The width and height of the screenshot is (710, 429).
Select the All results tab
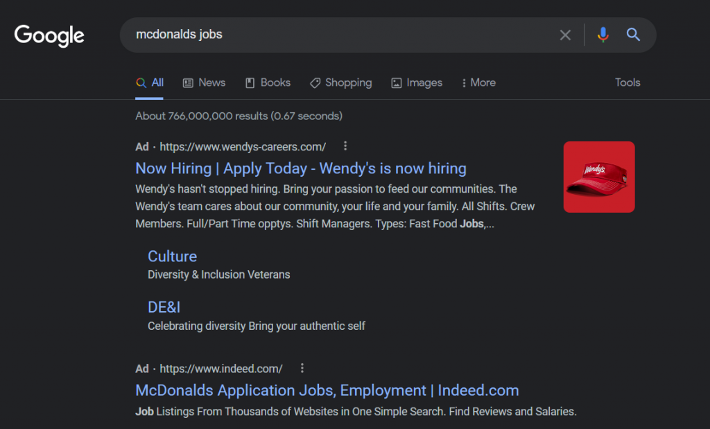(150, 82)
